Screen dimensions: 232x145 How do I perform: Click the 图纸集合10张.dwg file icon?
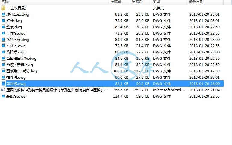pos(3,71)
